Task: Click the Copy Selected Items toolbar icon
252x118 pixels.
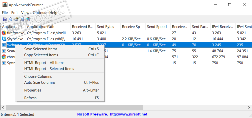Action: [10, 19]
